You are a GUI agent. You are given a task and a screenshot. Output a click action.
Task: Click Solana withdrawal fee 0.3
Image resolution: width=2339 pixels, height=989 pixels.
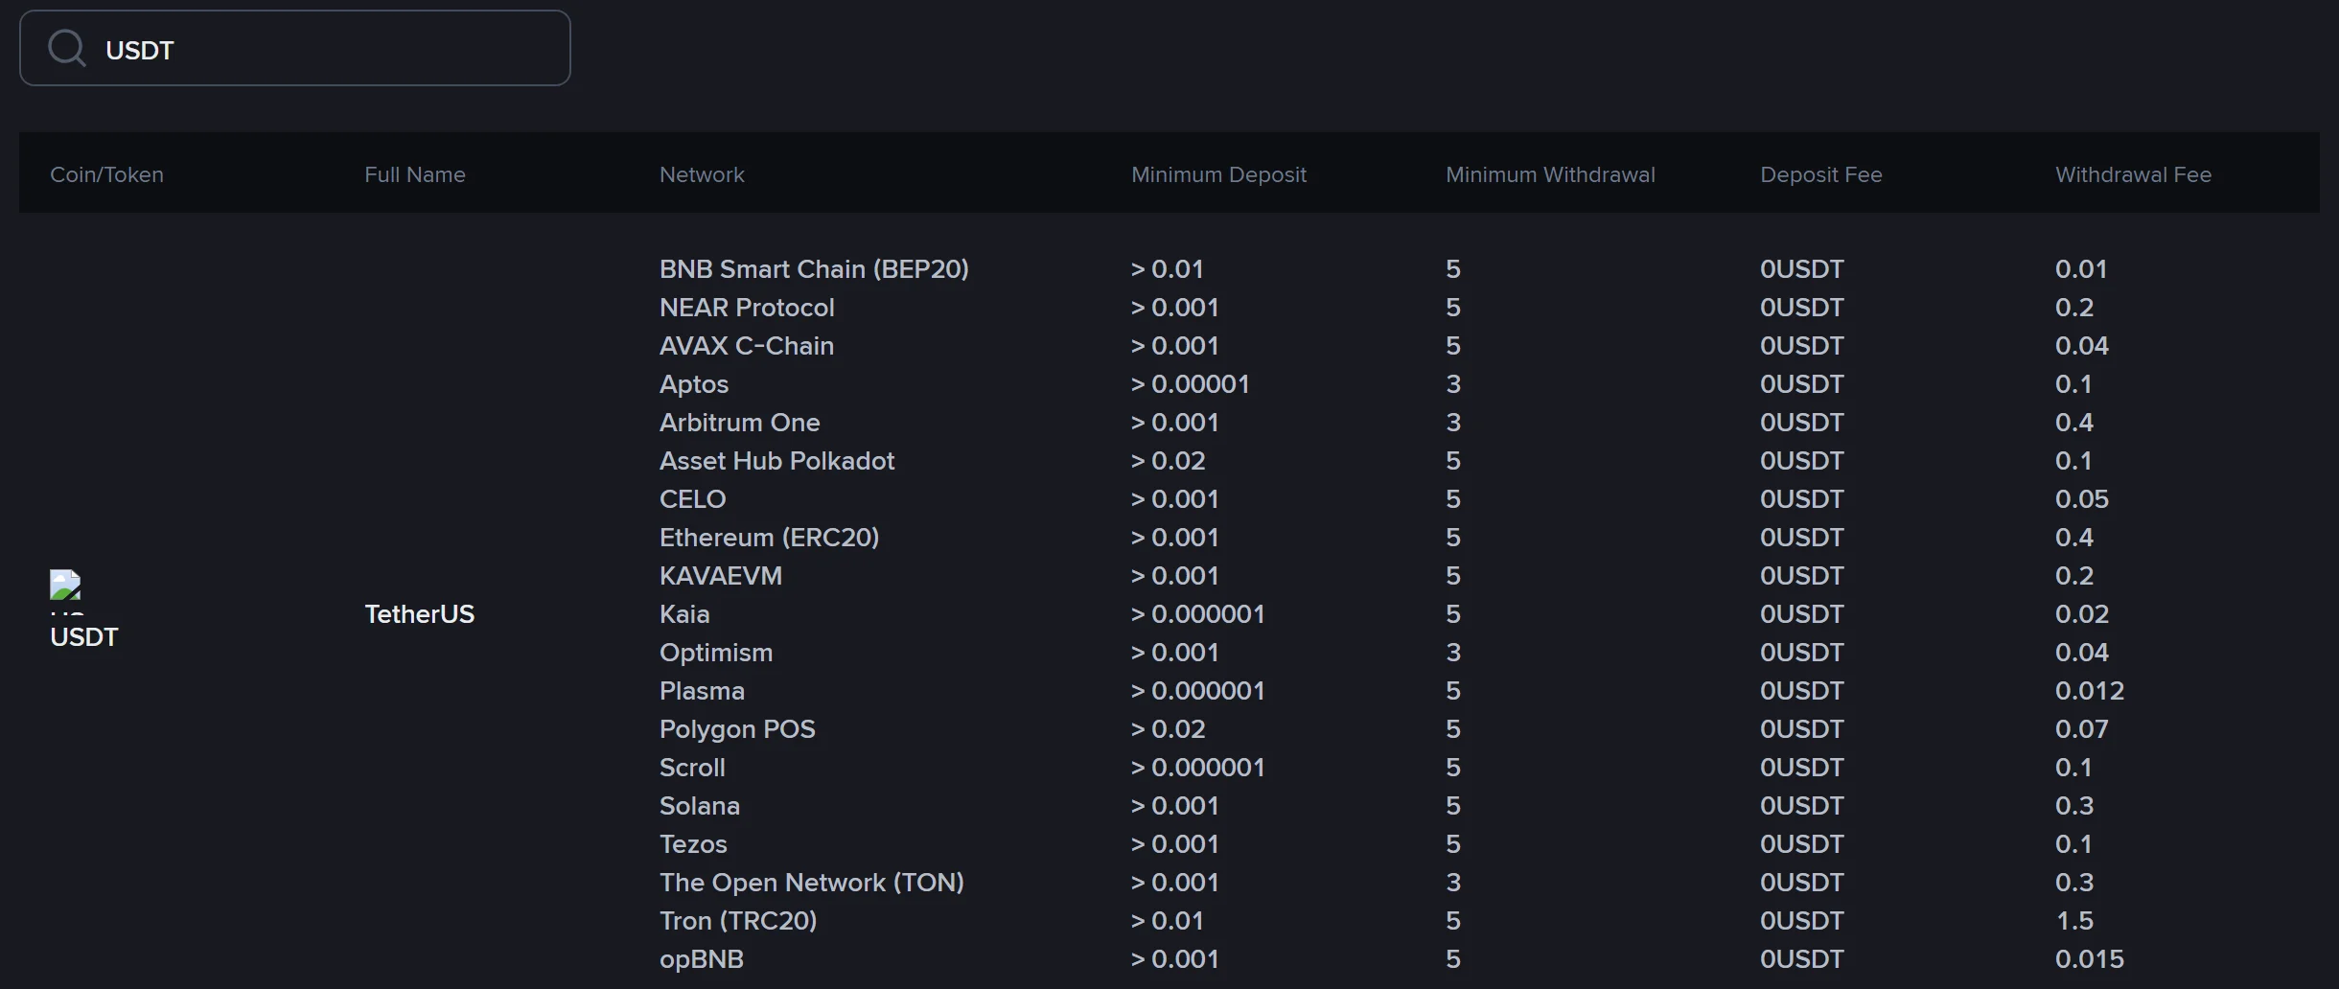(x=2074, y=806)
